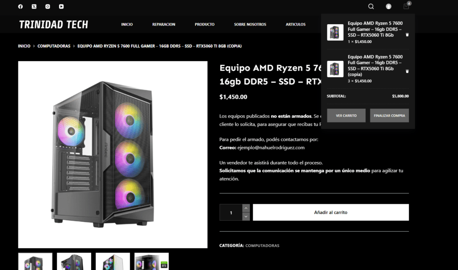Remove first Ryzen 5 7600 item from cart
This screenshot has height=270, width=458.
point(407,35)
